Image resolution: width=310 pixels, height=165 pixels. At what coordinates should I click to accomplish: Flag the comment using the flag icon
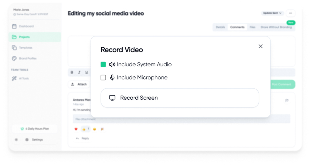tap(287, 101)
